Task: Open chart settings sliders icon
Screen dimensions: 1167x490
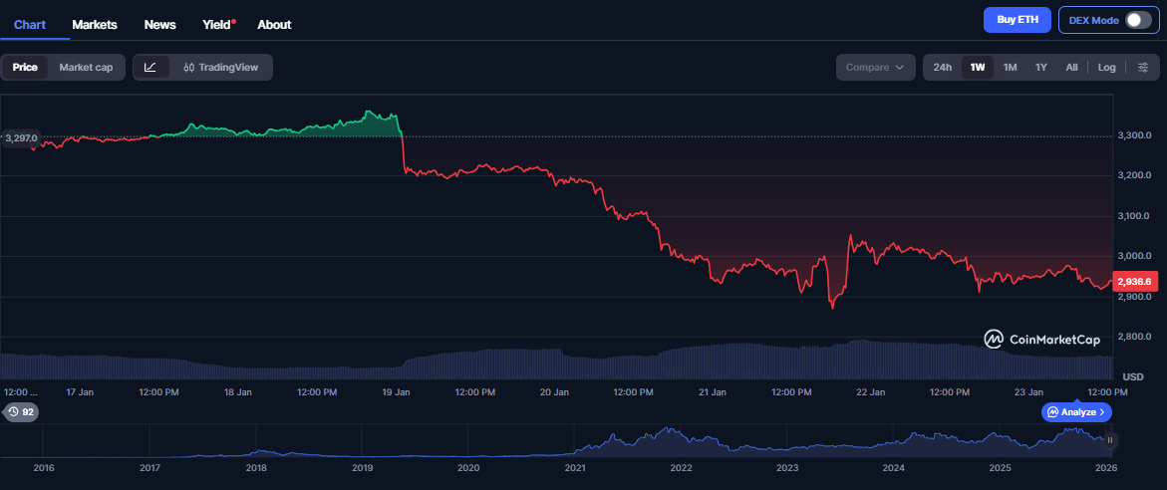Action: 1143,68
